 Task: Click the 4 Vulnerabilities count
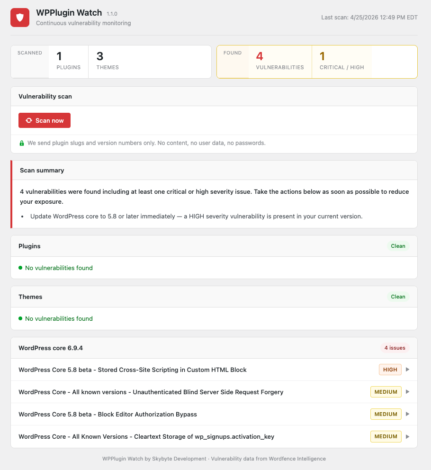pyautogui.click(x=279, y=62)
